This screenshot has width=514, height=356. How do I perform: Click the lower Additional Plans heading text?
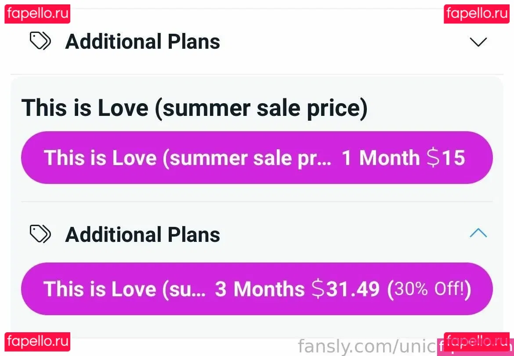tap(142, 235)
